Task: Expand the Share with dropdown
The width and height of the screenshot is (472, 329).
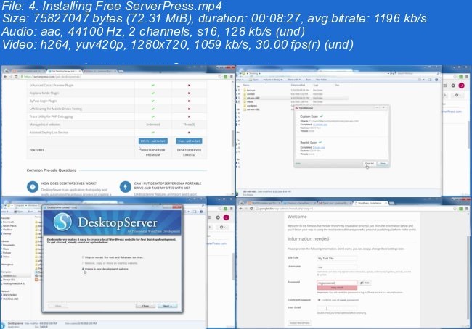Action: pyautogui.click(x=294, y=80)
